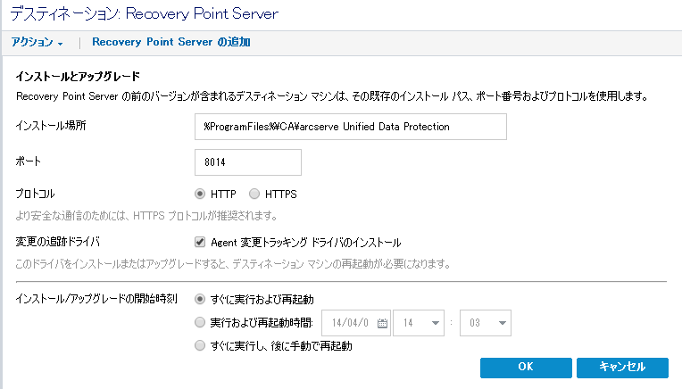Screen dimensions: 682x389
Task: Select すぐに実行し、後に手動で再起動 radio option
Action: click(200, 346)
